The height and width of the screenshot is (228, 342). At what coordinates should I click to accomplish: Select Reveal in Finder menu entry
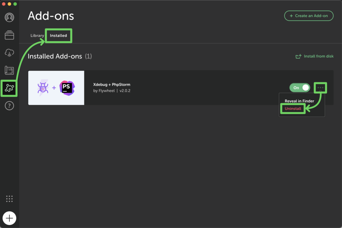click(299, 101)
